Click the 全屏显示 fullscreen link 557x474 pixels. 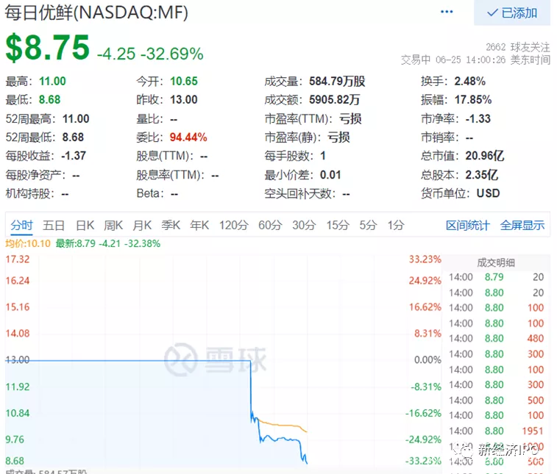pos(522,226)
